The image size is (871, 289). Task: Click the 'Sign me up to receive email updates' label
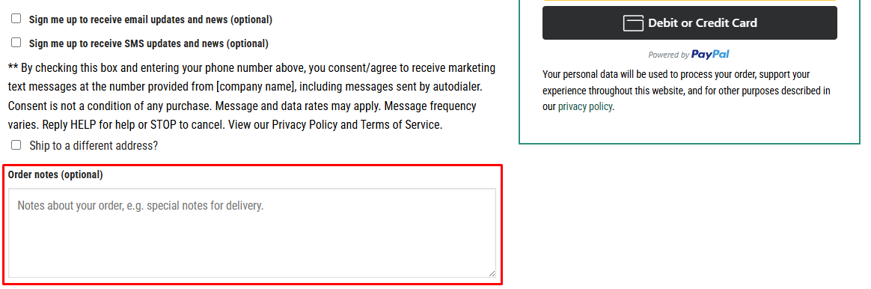pos(150,19)
